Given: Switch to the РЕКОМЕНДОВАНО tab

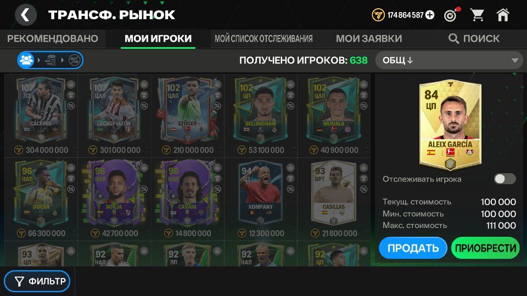Looking at the screenshot, I should (x=53, y=38).
